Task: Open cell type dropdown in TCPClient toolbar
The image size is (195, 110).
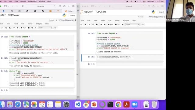Action: [132, 24]
